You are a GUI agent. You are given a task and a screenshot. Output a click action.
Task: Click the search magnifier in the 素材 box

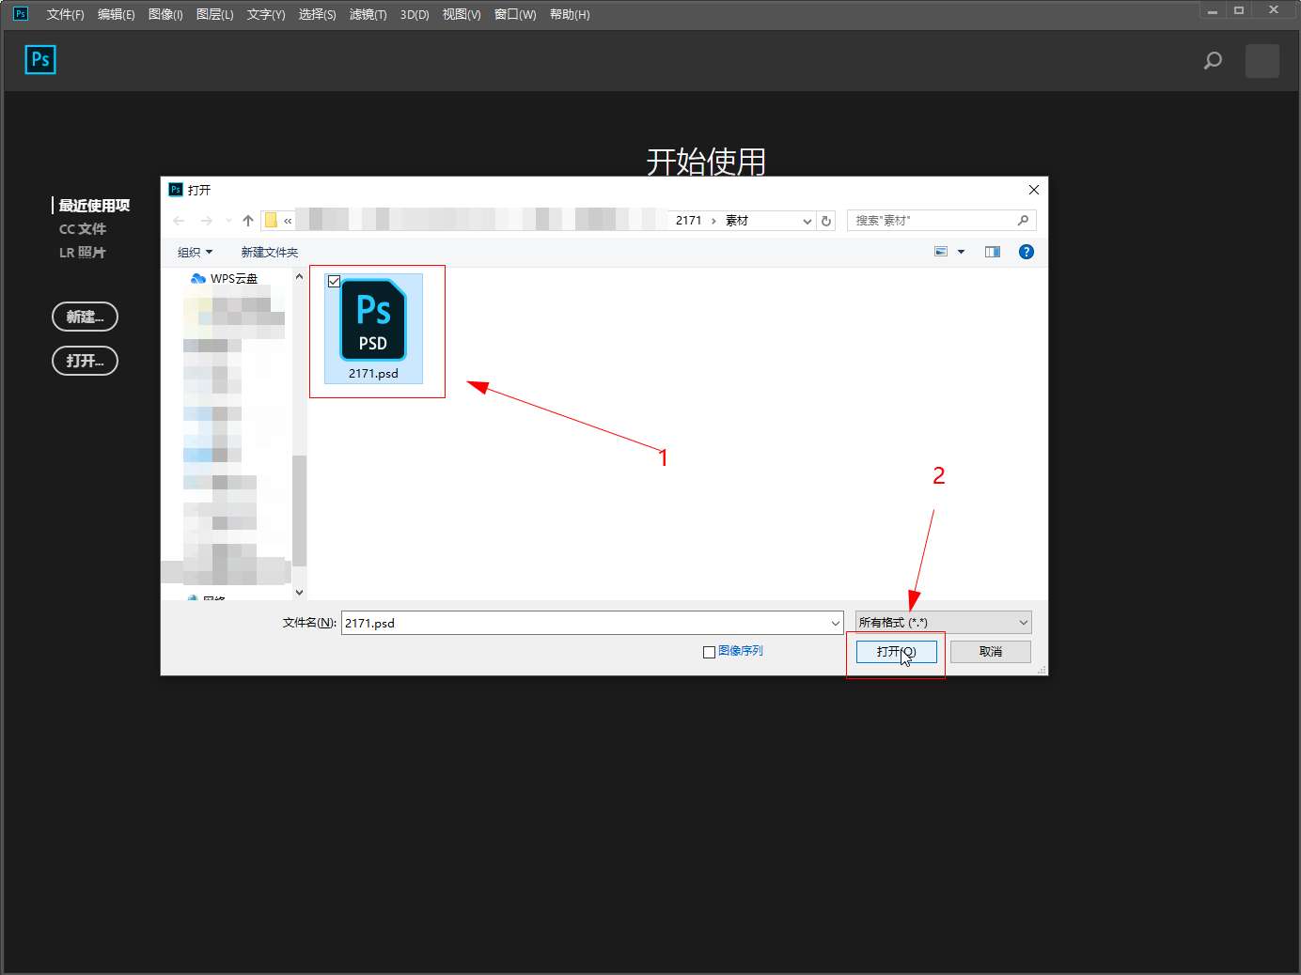coord(1023,221)
